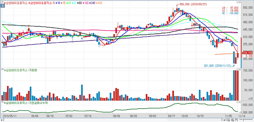Click the 07/02 date label
Screen dimensions: 254x122
pos(69,116)
